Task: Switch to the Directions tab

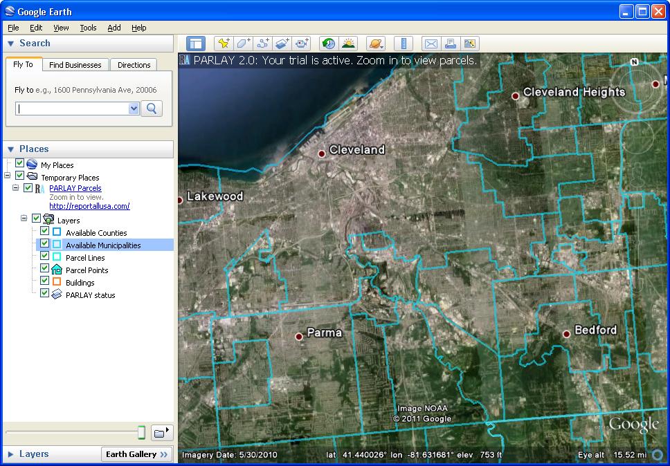Action: (x=134, y=65)
